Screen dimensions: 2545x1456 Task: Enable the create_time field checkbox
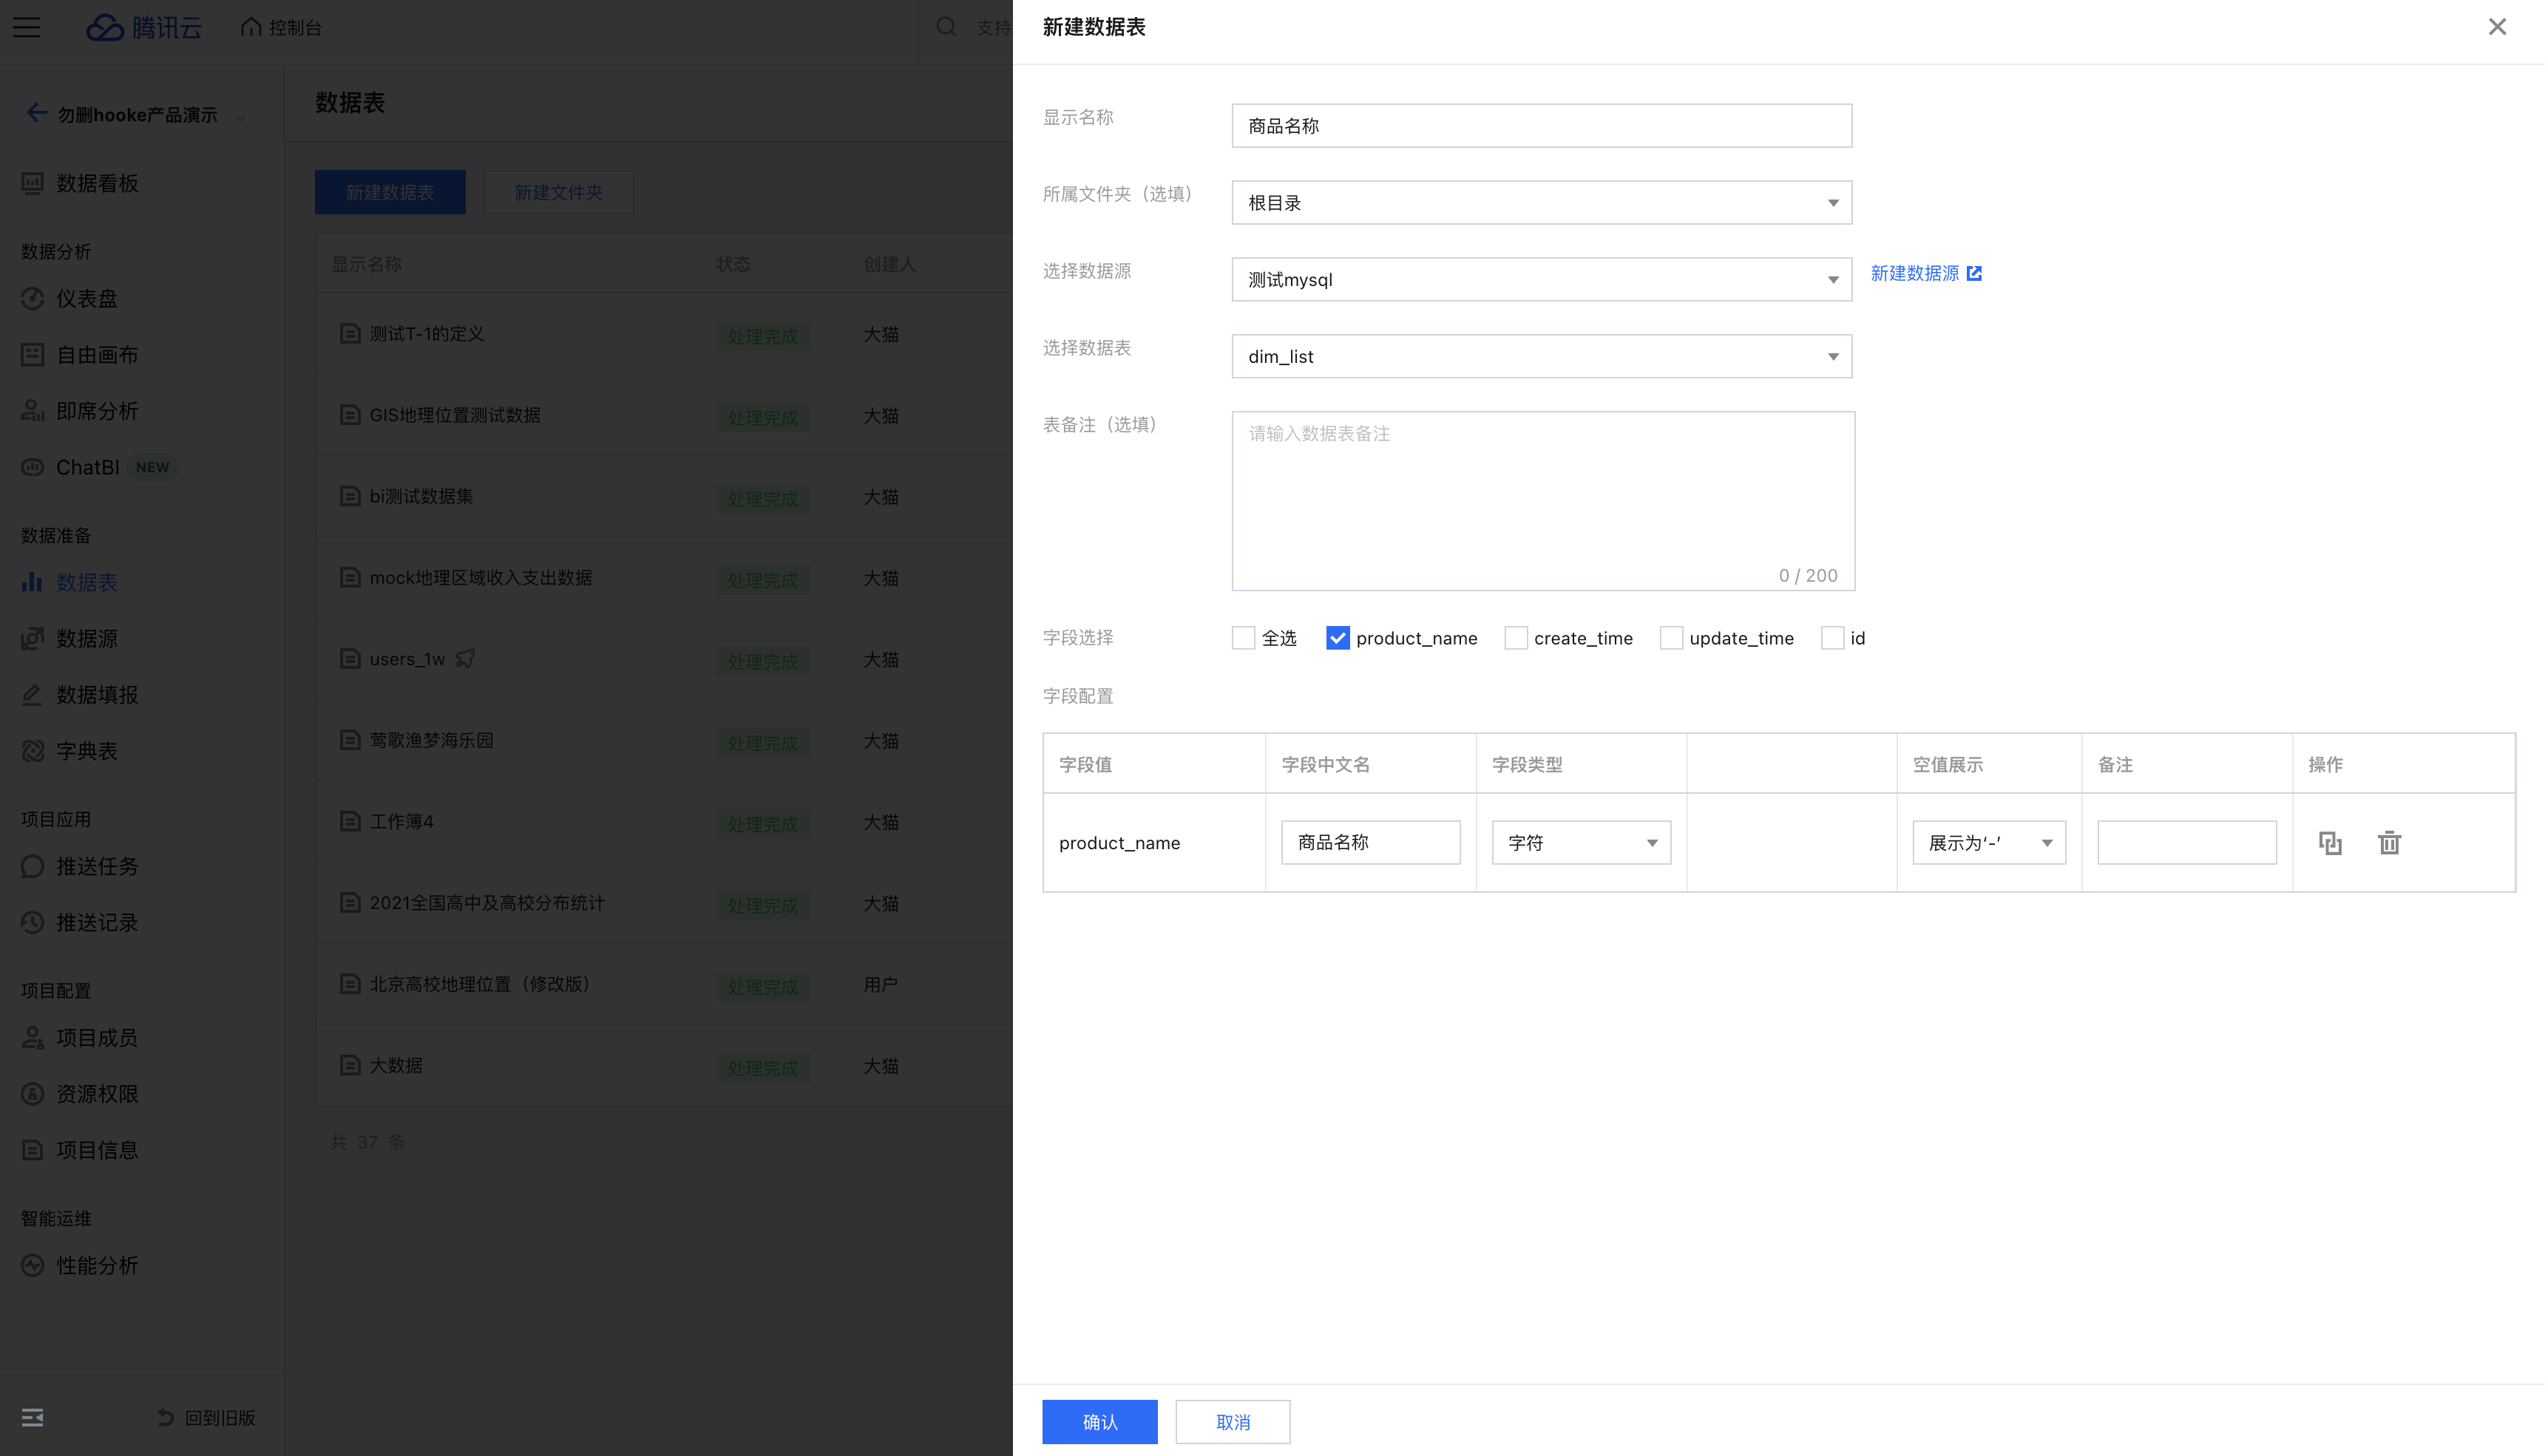(1516, 638)
